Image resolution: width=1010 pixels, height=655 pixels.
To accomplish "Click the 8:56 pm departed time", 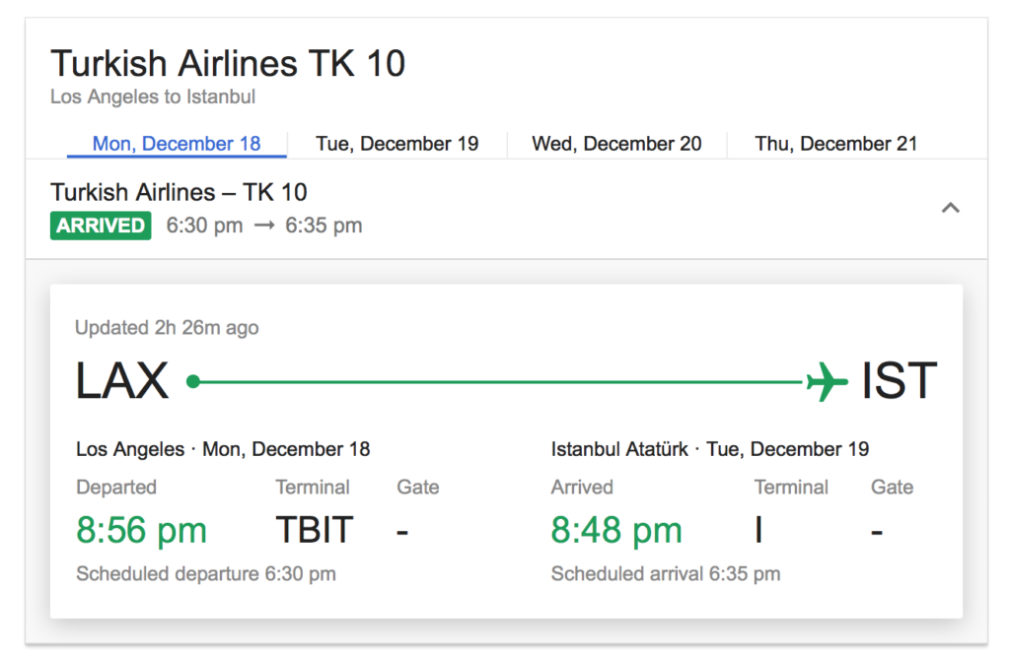I will pos(141,530).
